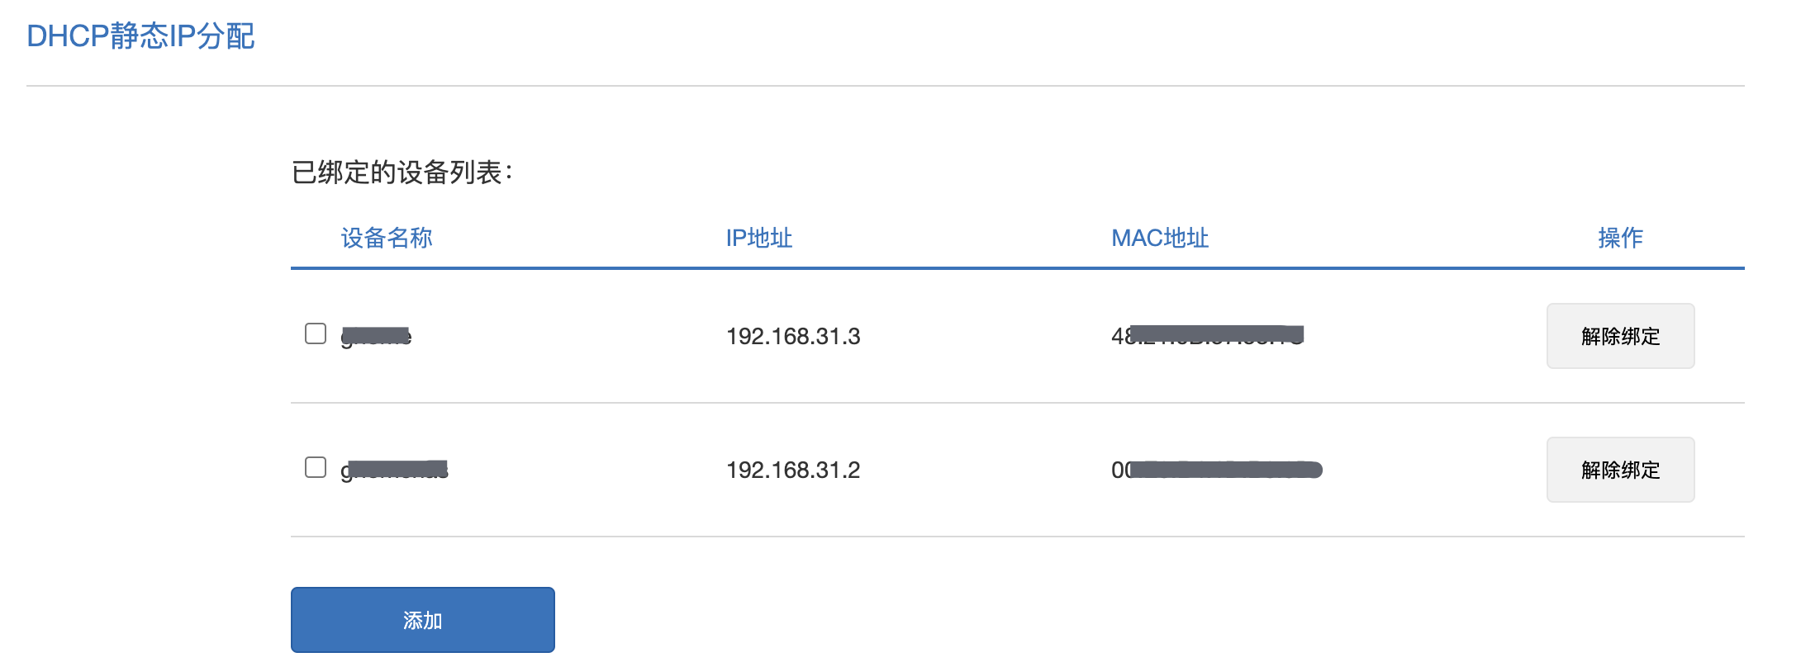Image resolution: width=1801 pixels, height=662 pixels.
Task: Click the separator line between the two device rows
Action: point(1016,403)
